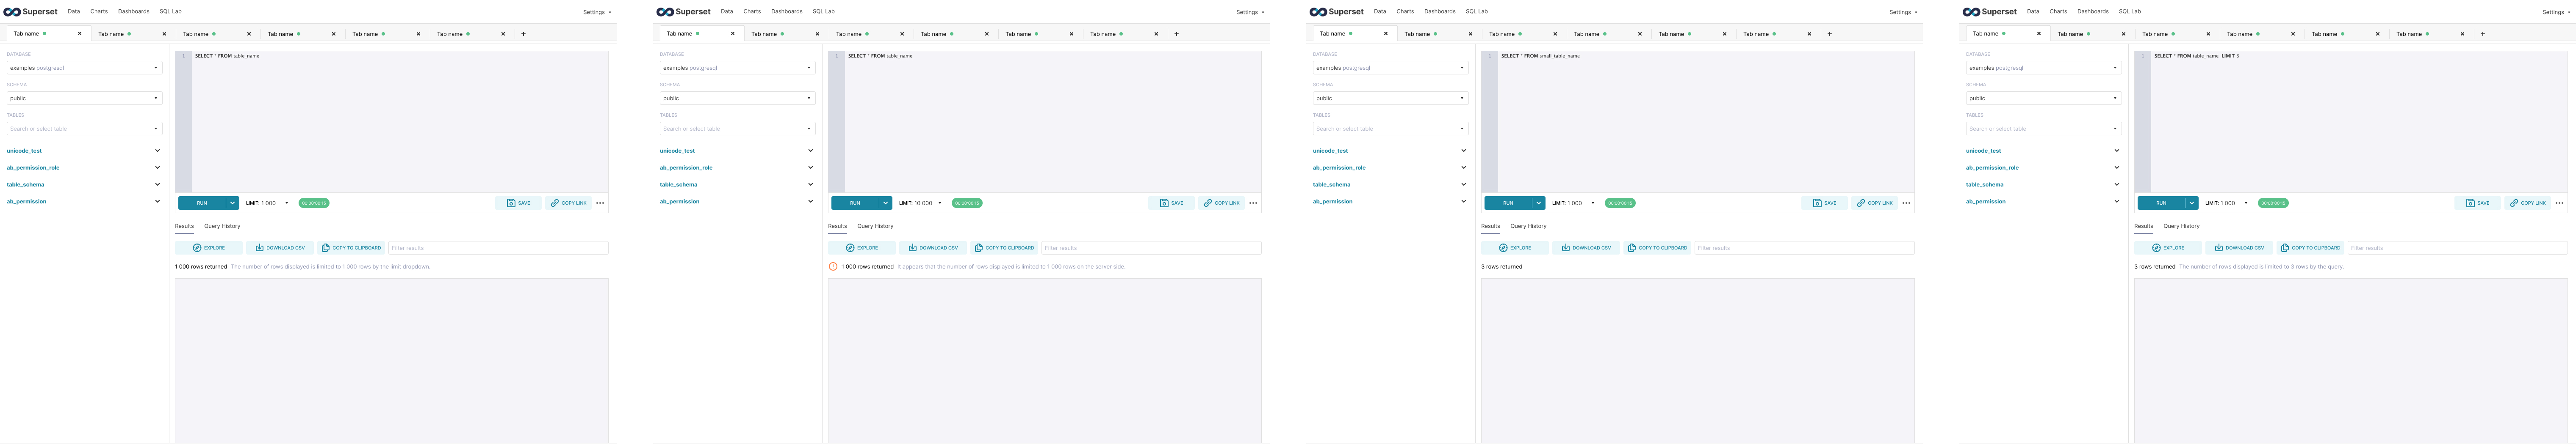The image size is (2576, 444).
Task: Close the active tab in the small_table_name panel
Action: [1386, 34]
